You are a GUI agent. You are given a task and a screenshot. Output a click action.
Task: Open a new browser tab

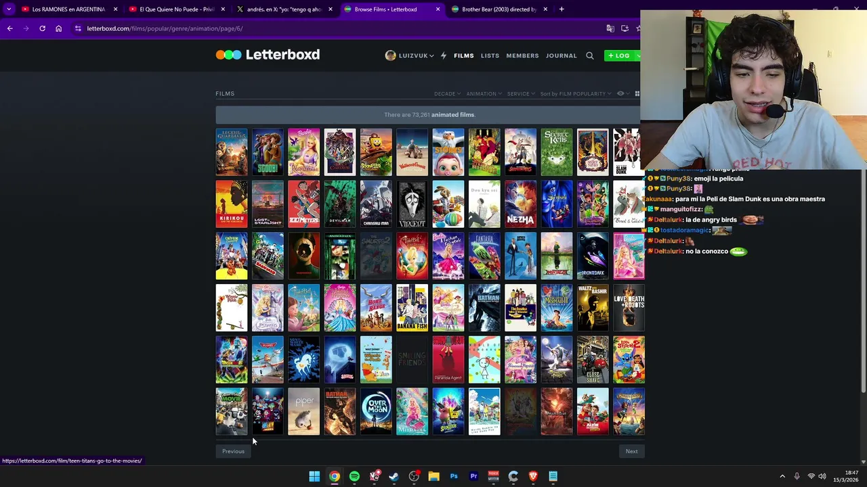pos(562,9)
